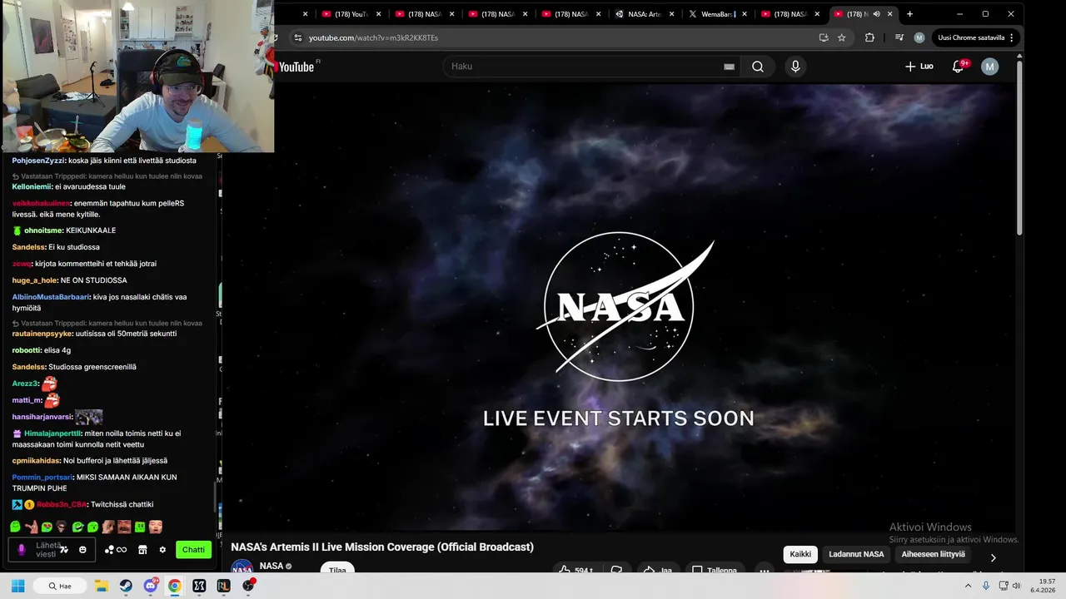Open Chrome media controls icon

(899, 37)
